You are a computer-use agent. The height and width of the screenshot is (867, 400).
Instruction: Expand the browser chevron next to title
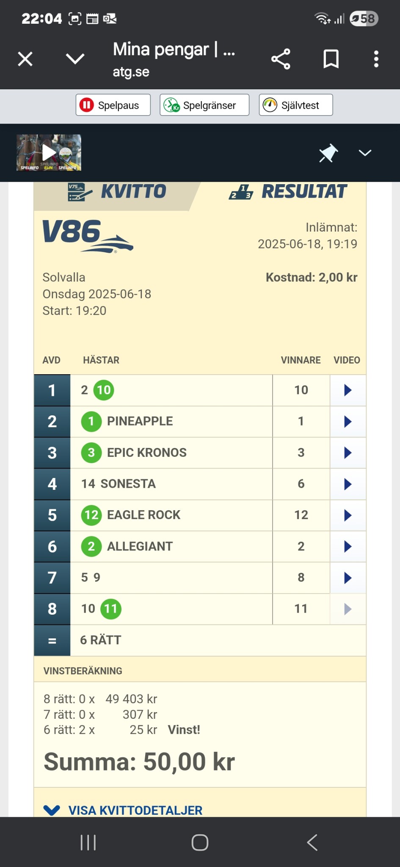tap(75, 59)
